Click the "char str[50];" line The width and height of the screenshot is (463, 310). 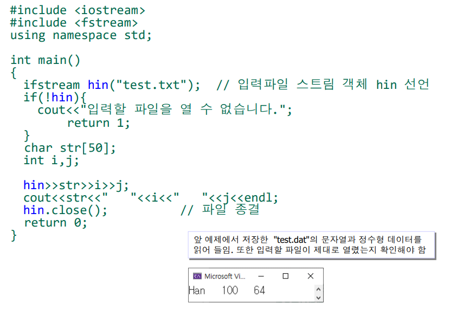click(70, 148)
